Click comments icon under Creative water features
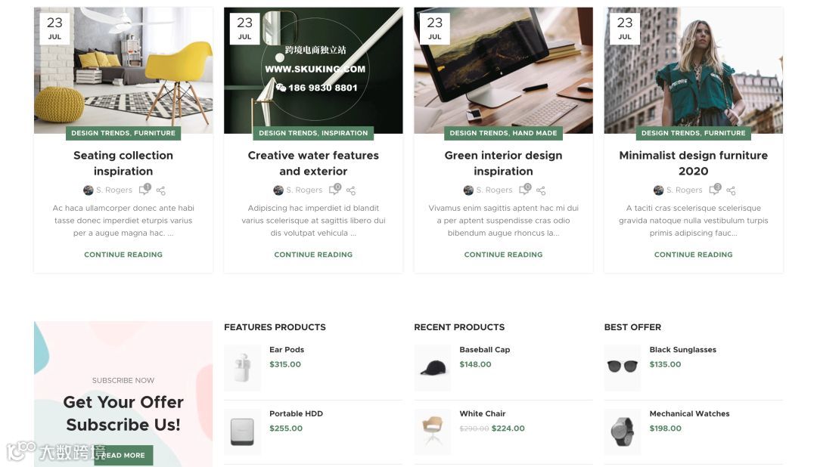The image size is (817, 467). 335,190
